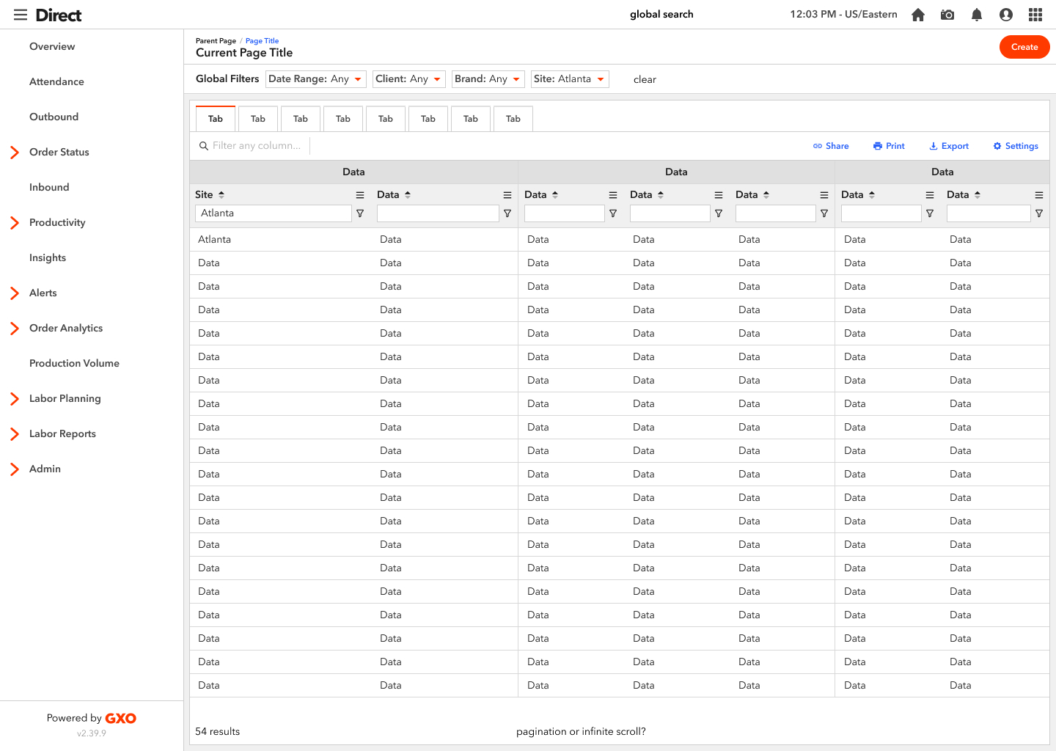This screenshot has height=751, width=1056.
Task: Open the Client filter dropdown
Action: click(x=408, y=78)
